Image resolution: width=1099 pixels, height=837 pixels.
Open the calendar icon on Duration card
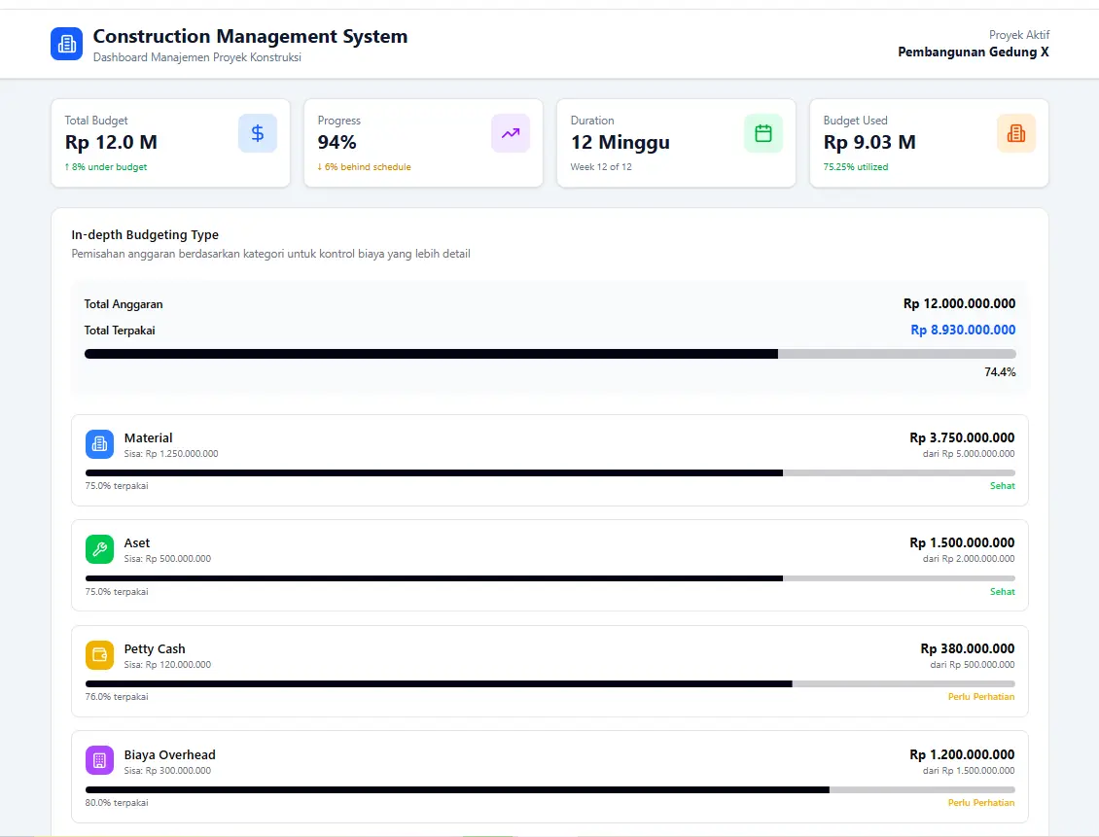coord(763,133)
